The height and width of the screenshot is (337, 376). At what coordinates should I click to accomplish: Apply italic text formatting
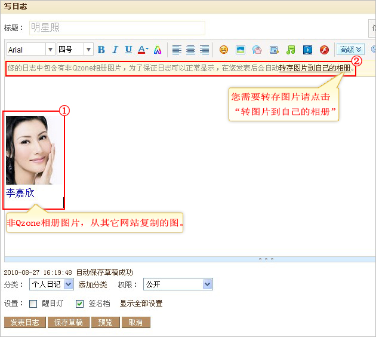[x=115, y=50]
